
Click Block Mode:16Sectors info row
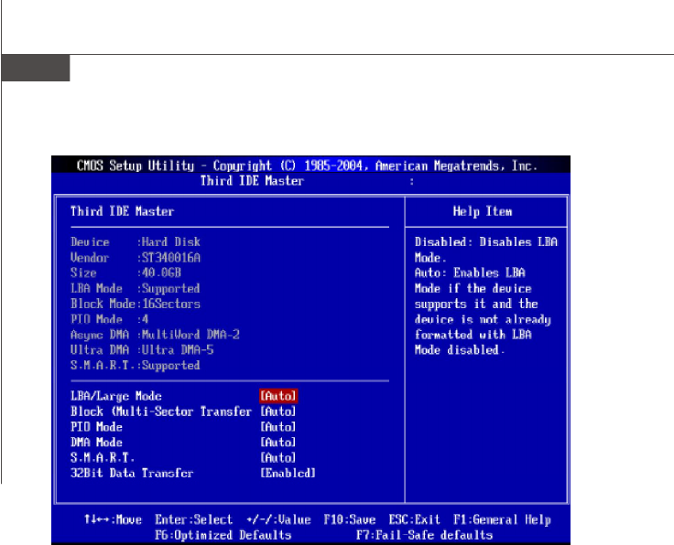coord(136,304)
